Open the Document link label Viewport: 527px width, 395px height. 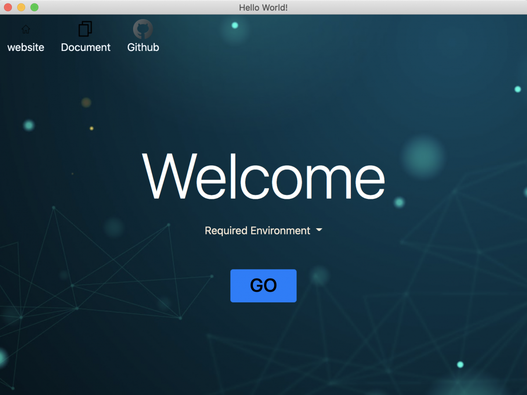[x=86, y=47]
